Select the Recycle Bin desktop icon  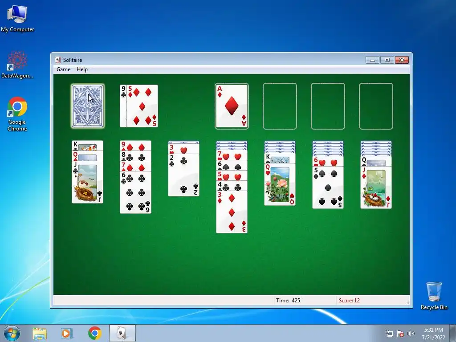click(434, 296)
